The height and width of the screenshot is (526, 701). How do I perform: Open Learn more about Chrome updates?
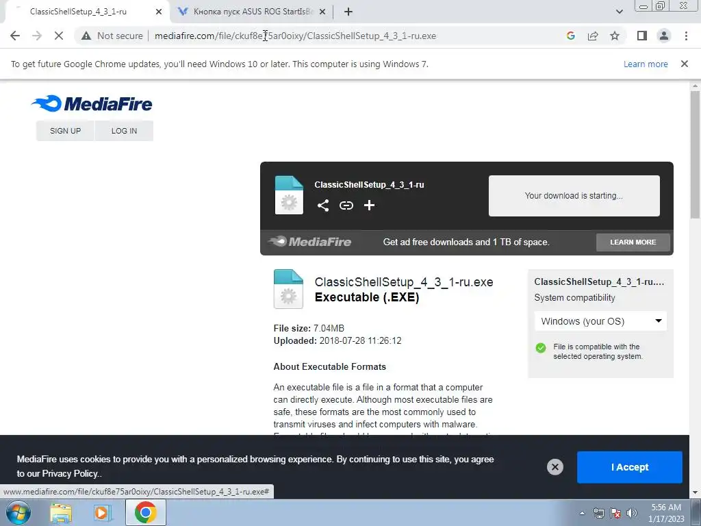(x=646, y=64)
